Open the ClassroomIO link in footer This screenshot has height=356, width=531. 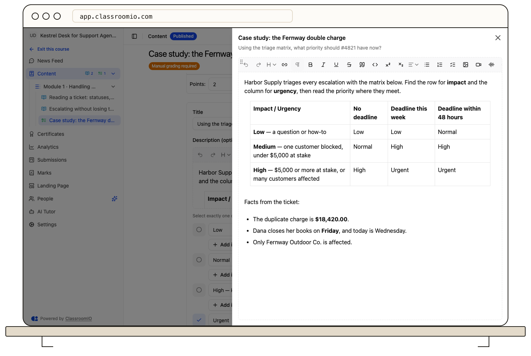[79, 319]
